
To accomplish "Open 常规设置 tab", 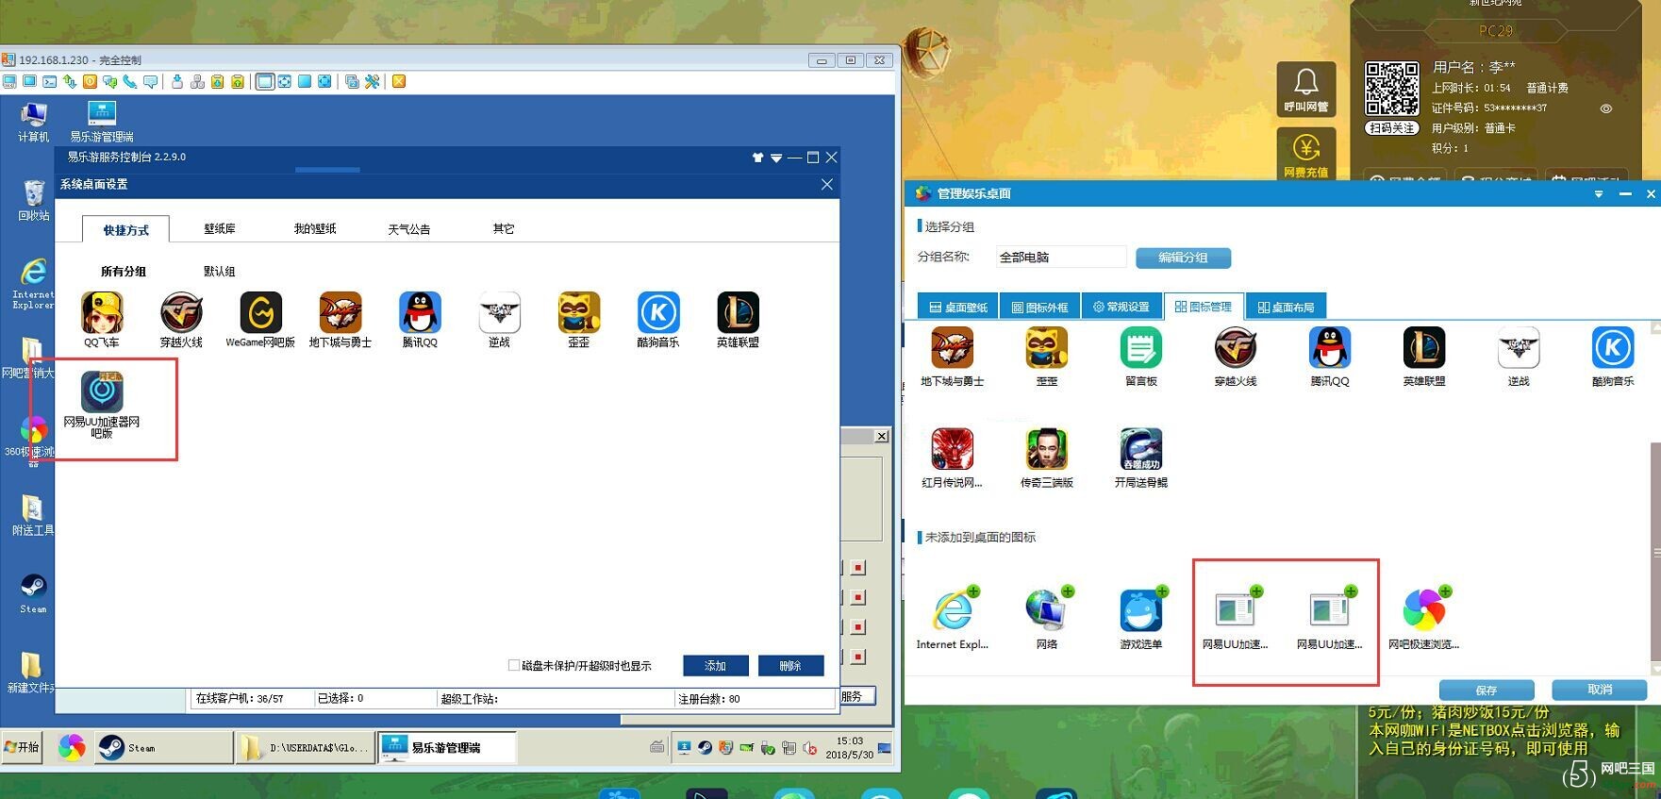I will pos(1121,307).
